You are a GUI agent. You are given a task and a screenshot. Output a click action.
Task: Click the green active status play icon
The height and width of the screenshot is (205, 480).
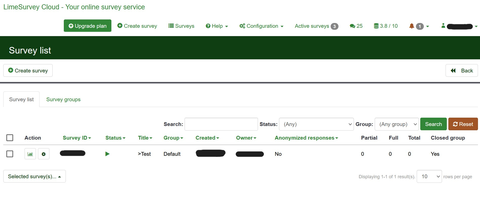click(x=107, y=154)
